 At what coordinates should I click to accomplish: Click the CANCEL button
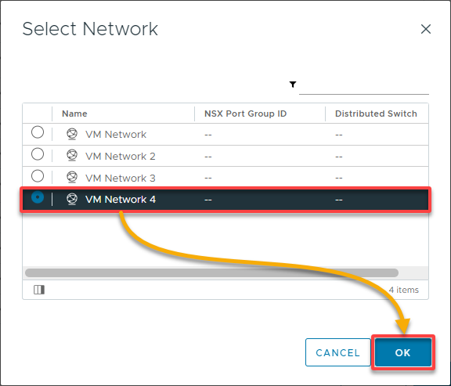click(338, 352)
